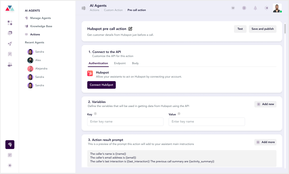
Task: Open the contacts people icon in left rail
Action: pyautogui.click(x=10, y=65)
